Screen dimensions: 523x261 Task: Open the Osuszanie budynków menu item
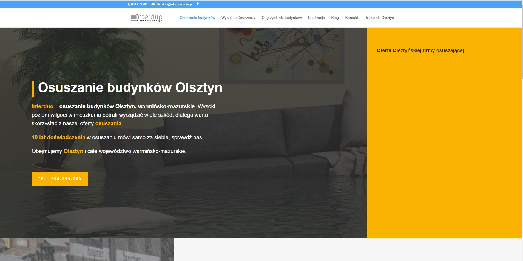(197, 18)
